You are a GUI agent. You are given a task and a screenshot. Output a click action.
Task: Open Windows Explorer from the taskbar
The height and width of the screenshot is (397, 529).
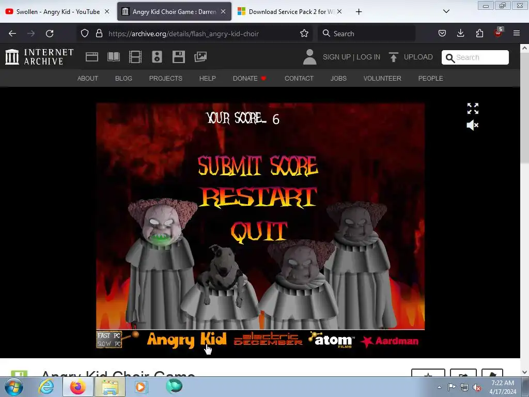pyautogui.click(x=111, y=387)
